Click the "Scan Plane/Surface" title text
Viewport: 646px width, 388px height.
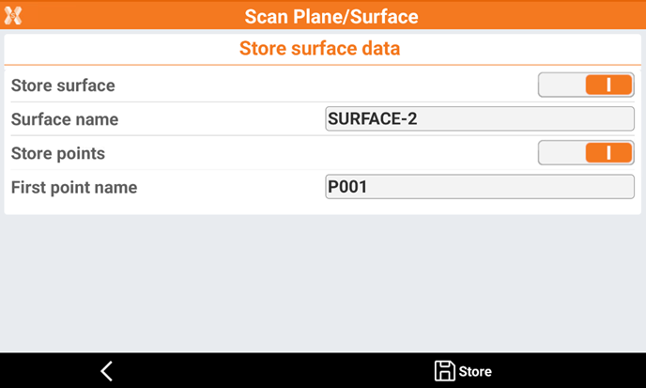click(x=331, y=17)
